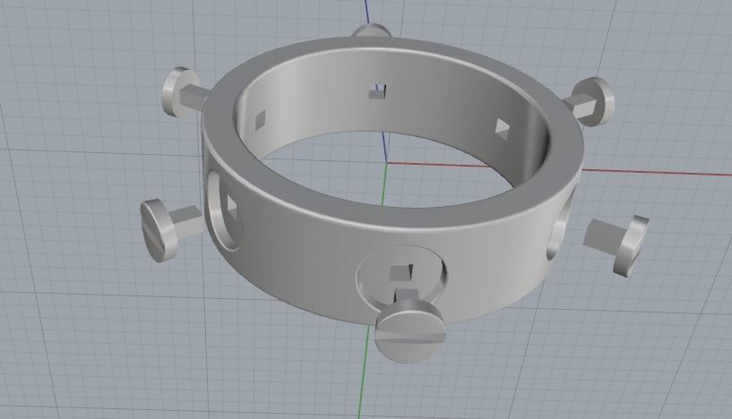732x419 pixels.
Task: Pick the square hole on inner right wall
Action: pyautogui.click(x=502, y=129)
